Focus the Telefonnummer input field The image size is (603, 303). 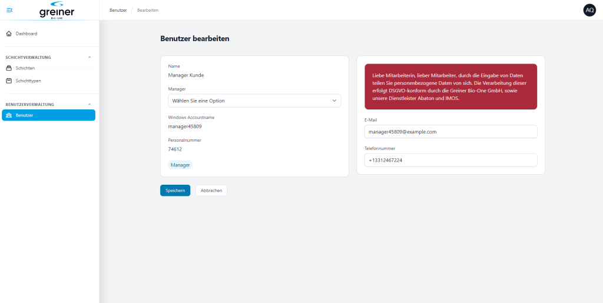pos(450,160)
